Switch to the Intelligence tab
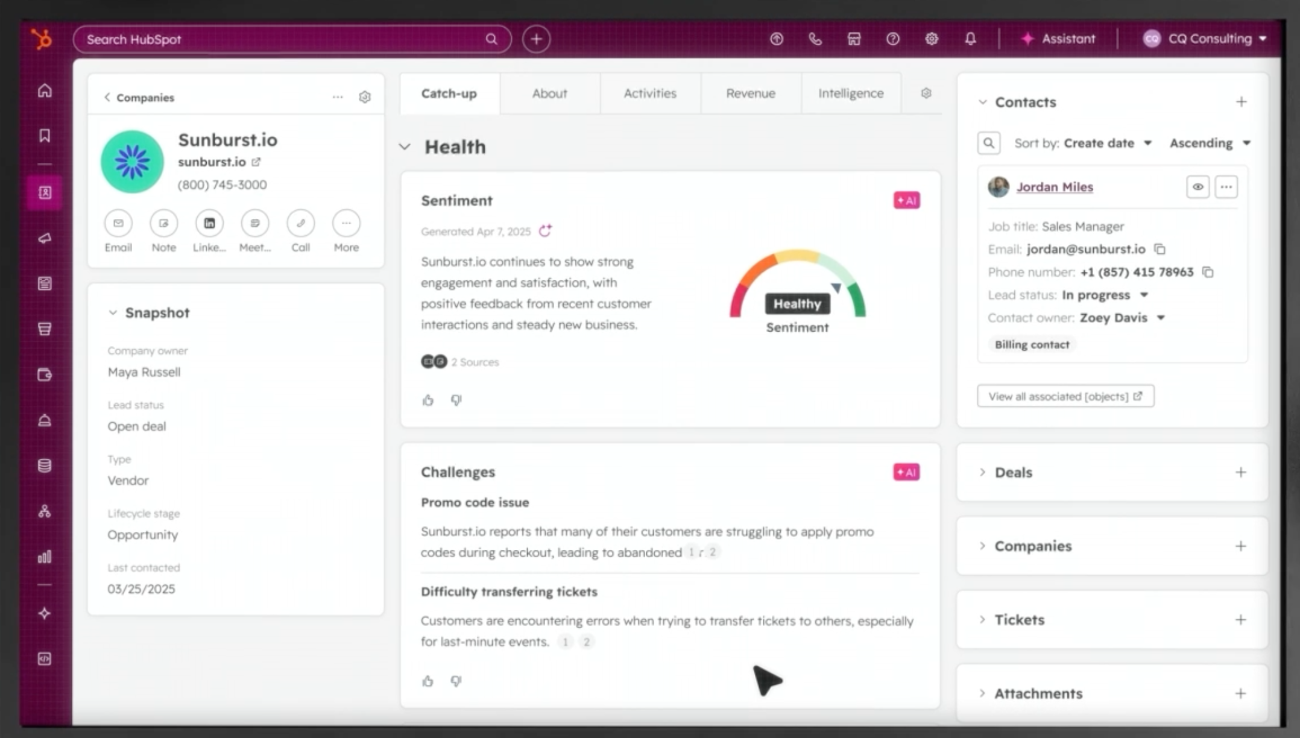Image resolution: width=1300 pixels, height=738 pixels. [x=851, y=93]
